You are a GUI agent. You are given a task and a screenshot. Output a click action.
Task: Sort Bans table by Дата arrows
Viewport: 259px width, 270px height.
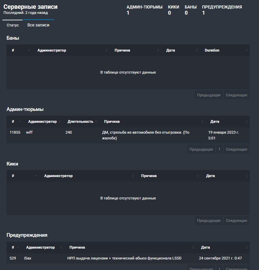tap(197, 50)
